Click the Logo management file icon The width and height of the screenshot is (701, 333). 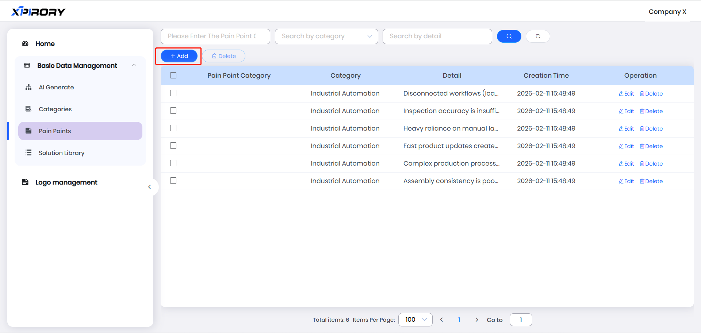(x=25, y=182)
